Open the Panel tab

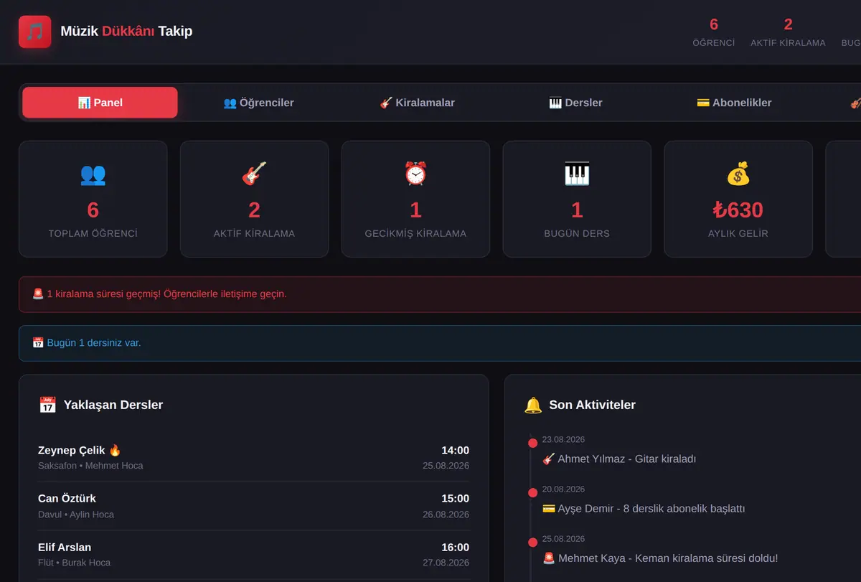100,103
